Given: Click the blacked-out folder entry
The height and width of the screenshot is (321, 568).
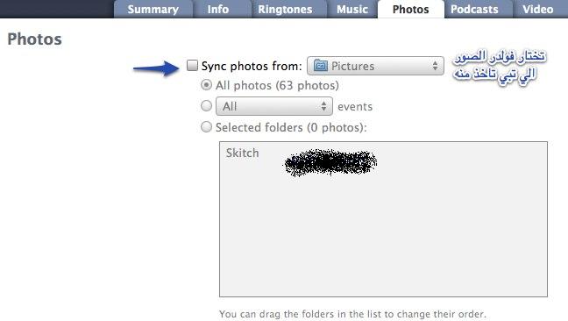Looking at the screenshot, I should (330, 162).
